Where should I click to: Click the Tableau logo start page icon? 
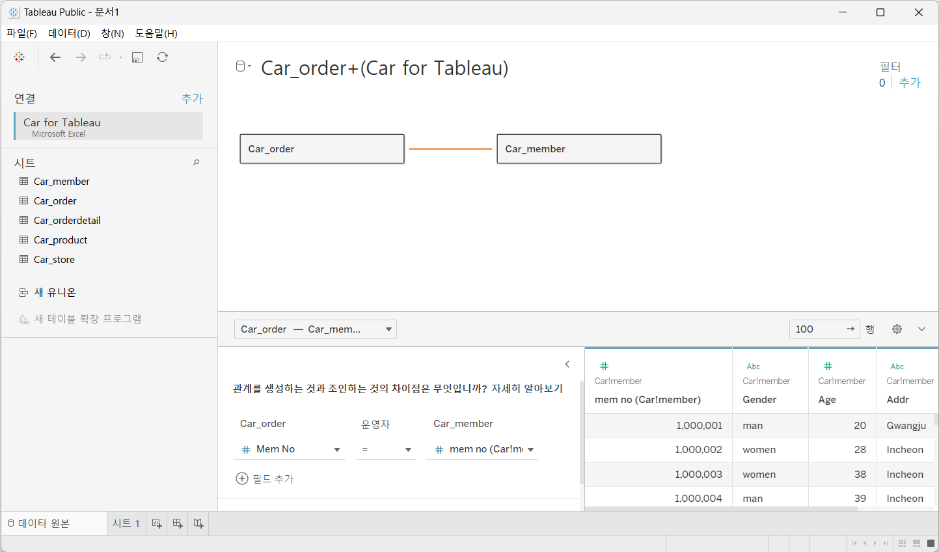(20, 57)
